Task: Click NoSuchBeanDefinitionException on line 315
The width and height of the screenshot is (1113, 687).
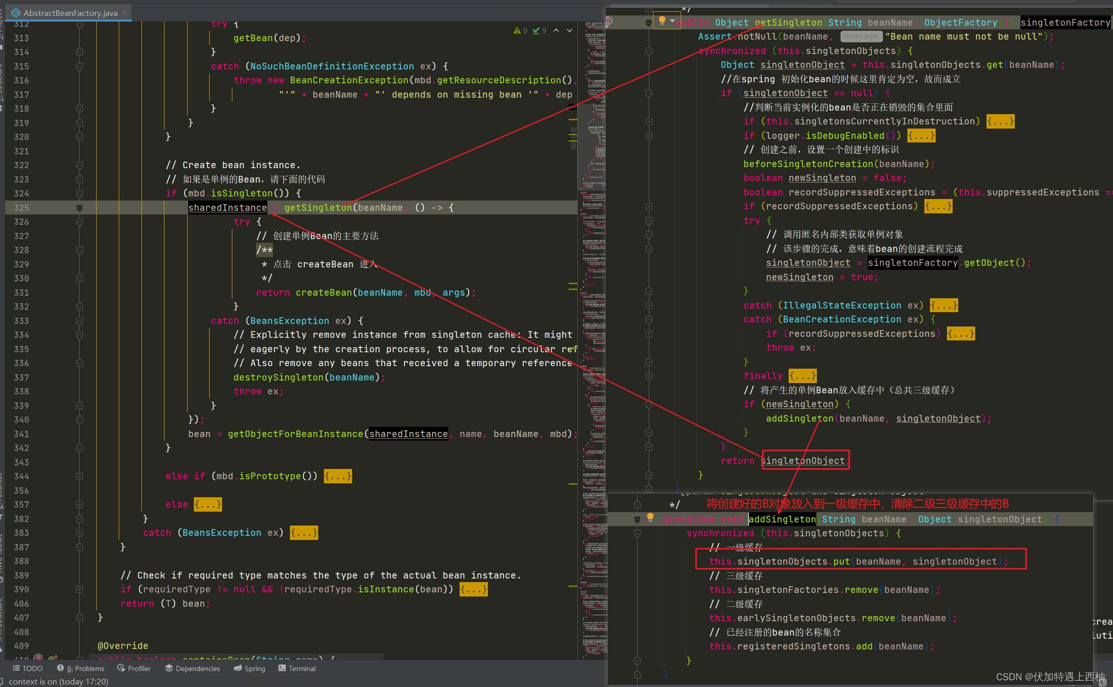Action: coord(332,66)
